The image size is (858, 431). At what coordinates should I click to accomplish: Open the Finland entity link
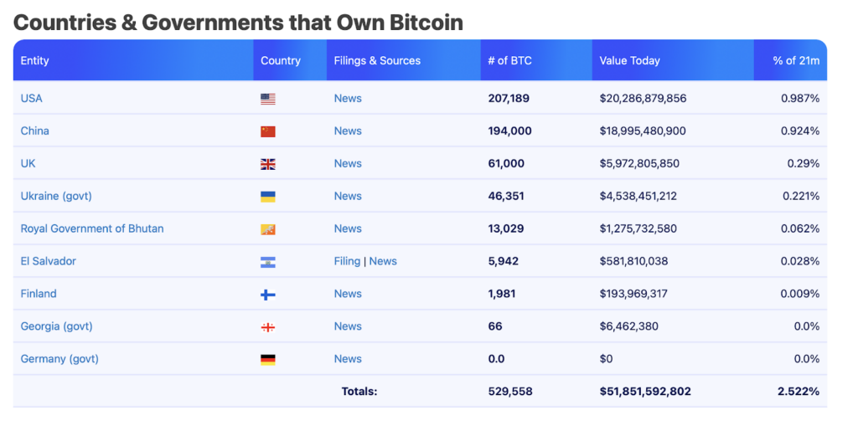click(39, 295)
